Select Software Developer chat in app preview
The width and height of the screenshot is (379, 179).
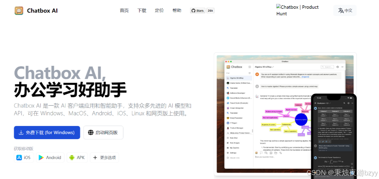click(x=239, y=93)
